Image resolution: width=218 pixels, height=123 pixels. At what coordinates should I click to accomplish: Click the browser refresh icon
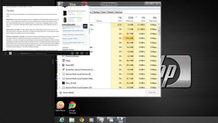(x=73, y=53)
